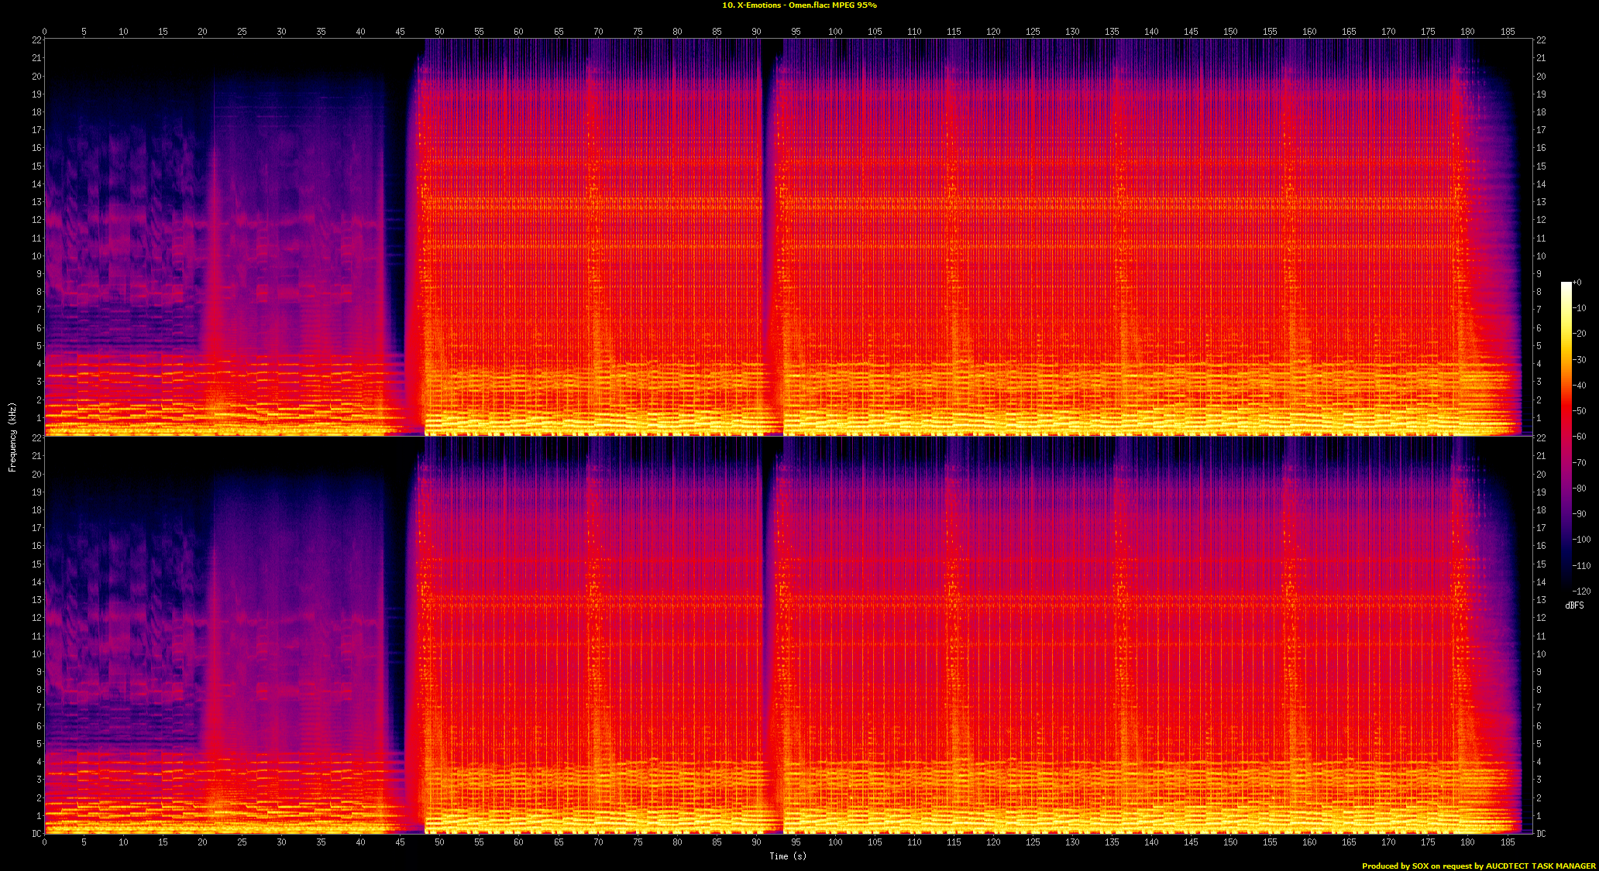This screenshot has height=871, width=1599.
Task: Click the 'dBFS' label under the color scale
Action: [x=1574, y=605]
